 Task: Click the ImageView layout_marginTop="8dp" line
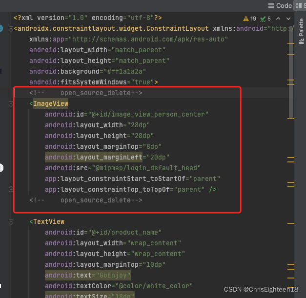tap(103, 146)
